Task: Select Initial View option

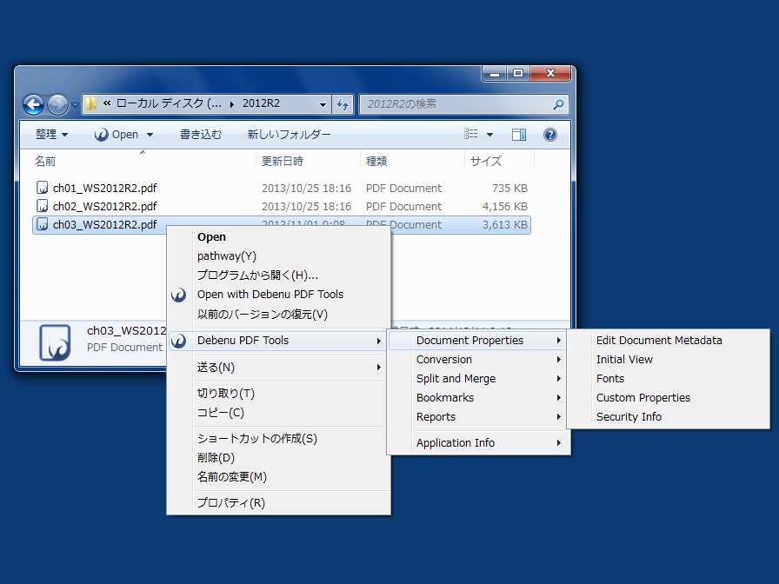Action: pos(669,360)
